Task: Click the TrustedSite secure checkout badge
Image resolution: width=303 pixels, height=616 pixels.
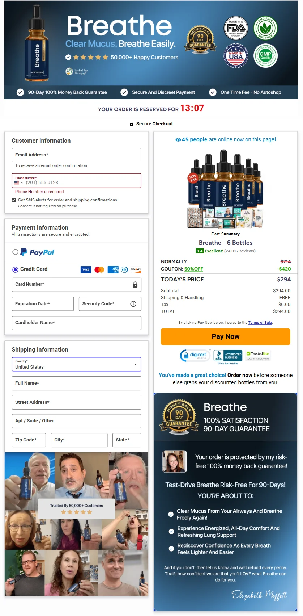Action: 258,356
